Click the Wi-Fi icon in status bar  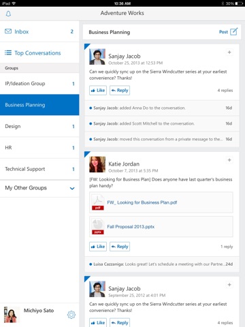pos(14,3)
